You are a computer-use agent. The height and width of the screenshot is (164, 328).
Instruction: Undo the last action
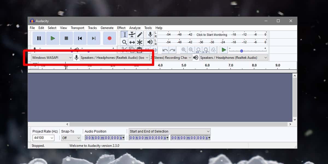(165, 50)
